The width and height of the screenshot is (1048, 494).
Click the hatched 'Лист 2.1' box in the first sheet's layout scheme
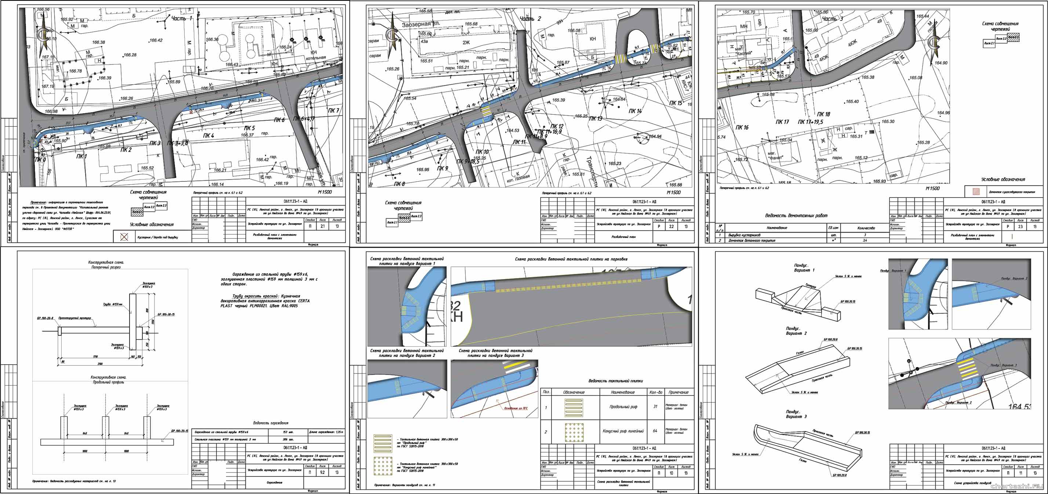tap(137, 212)
